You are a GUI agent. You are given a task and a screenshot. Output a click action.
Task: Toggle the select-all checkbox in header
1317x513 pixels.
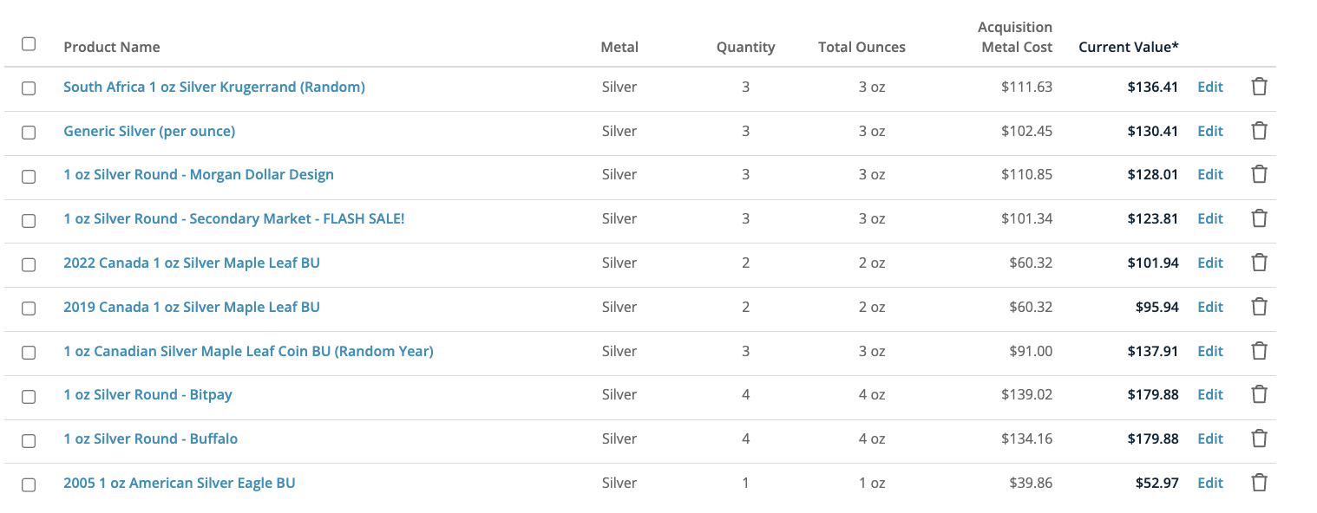(x=29, y=44)
